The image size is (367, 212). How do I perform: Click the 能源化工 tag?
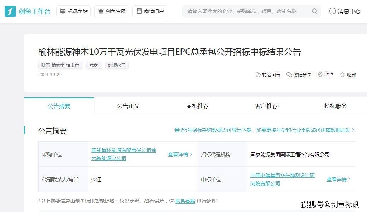tap(117, 66)
